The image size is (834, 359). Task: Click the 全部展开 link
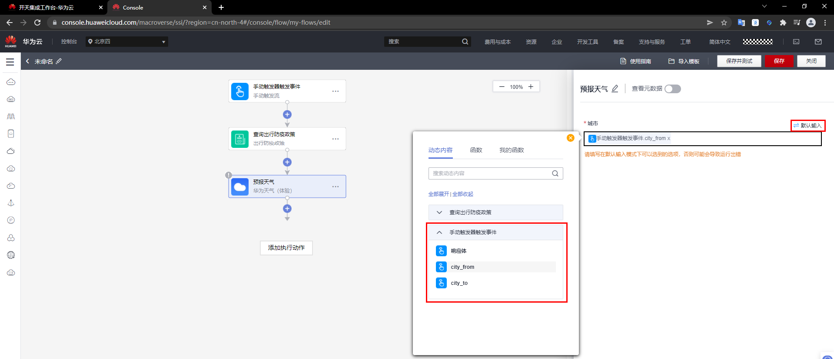439,194
